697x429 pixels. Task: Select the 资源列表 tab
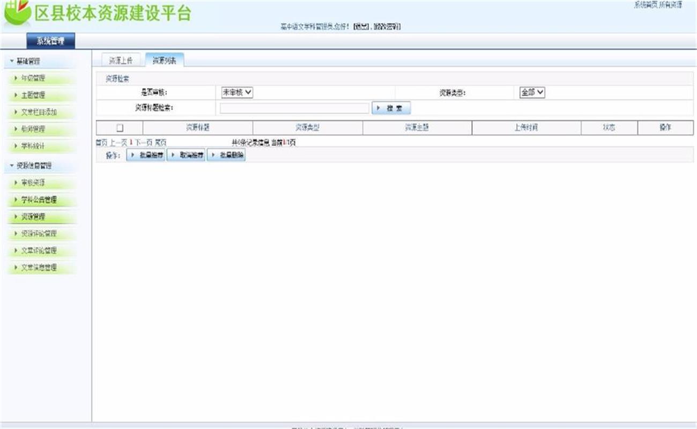click(165, 61)
